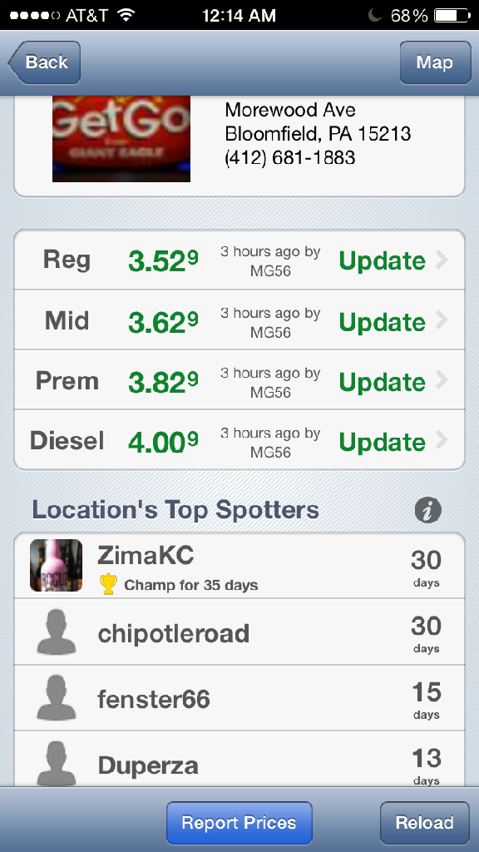
Task: Tap the gold trophy champ icon
Action: click(109, 584)
